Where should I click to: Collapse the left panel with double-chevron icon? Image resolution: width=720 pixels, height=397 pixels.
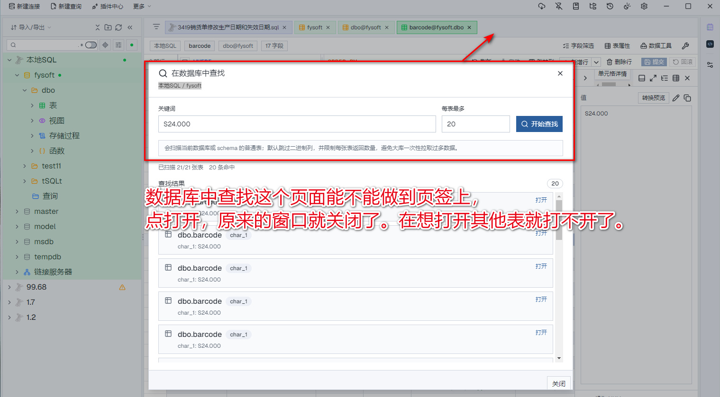[x=130, y=27]
